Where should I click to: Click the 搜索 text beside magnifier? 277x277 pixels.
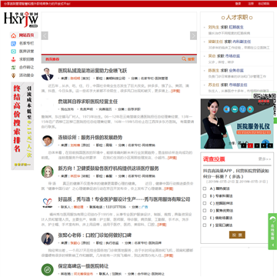(191, 59)
